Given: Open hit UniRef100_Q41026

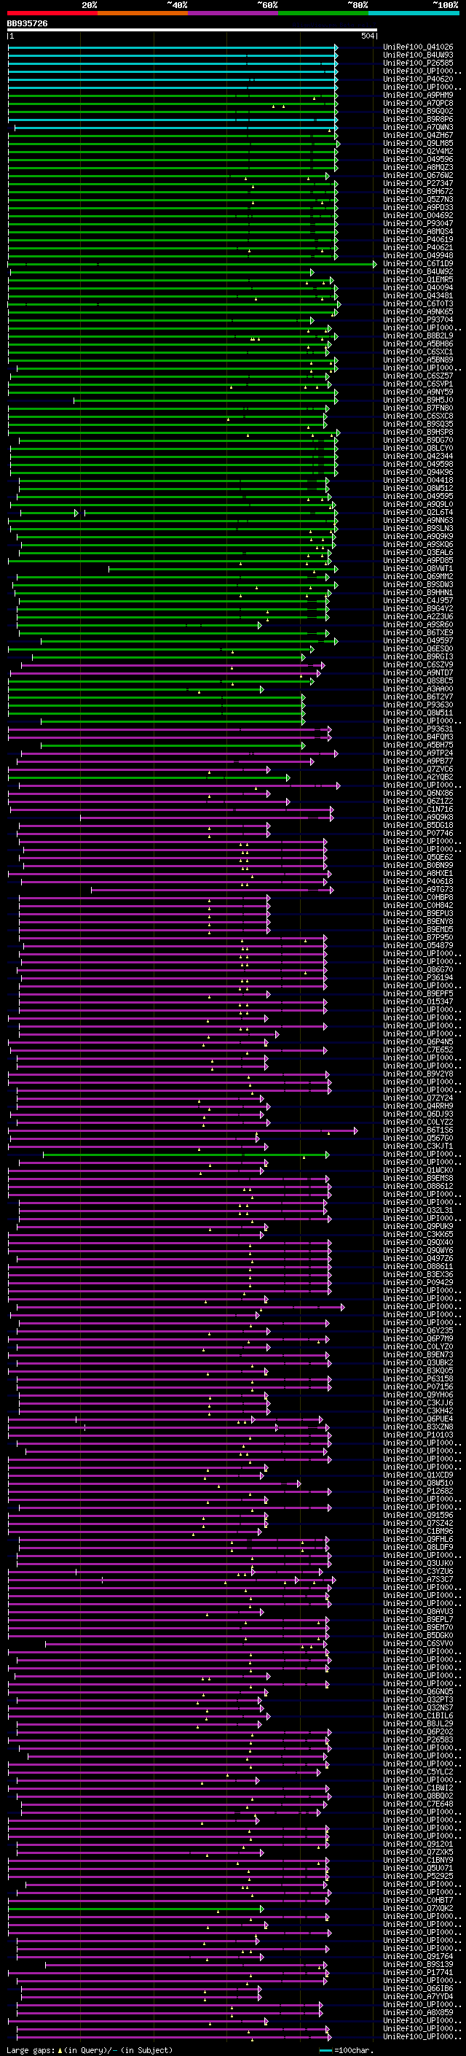Looking at the screenshot, I should tap(418, 47).
